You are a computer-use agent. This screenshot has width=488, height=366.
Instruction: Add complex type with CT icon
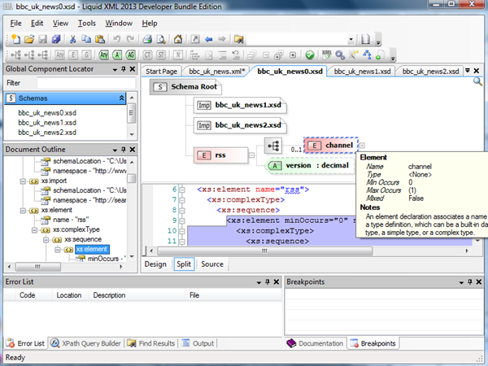point(147,55)
